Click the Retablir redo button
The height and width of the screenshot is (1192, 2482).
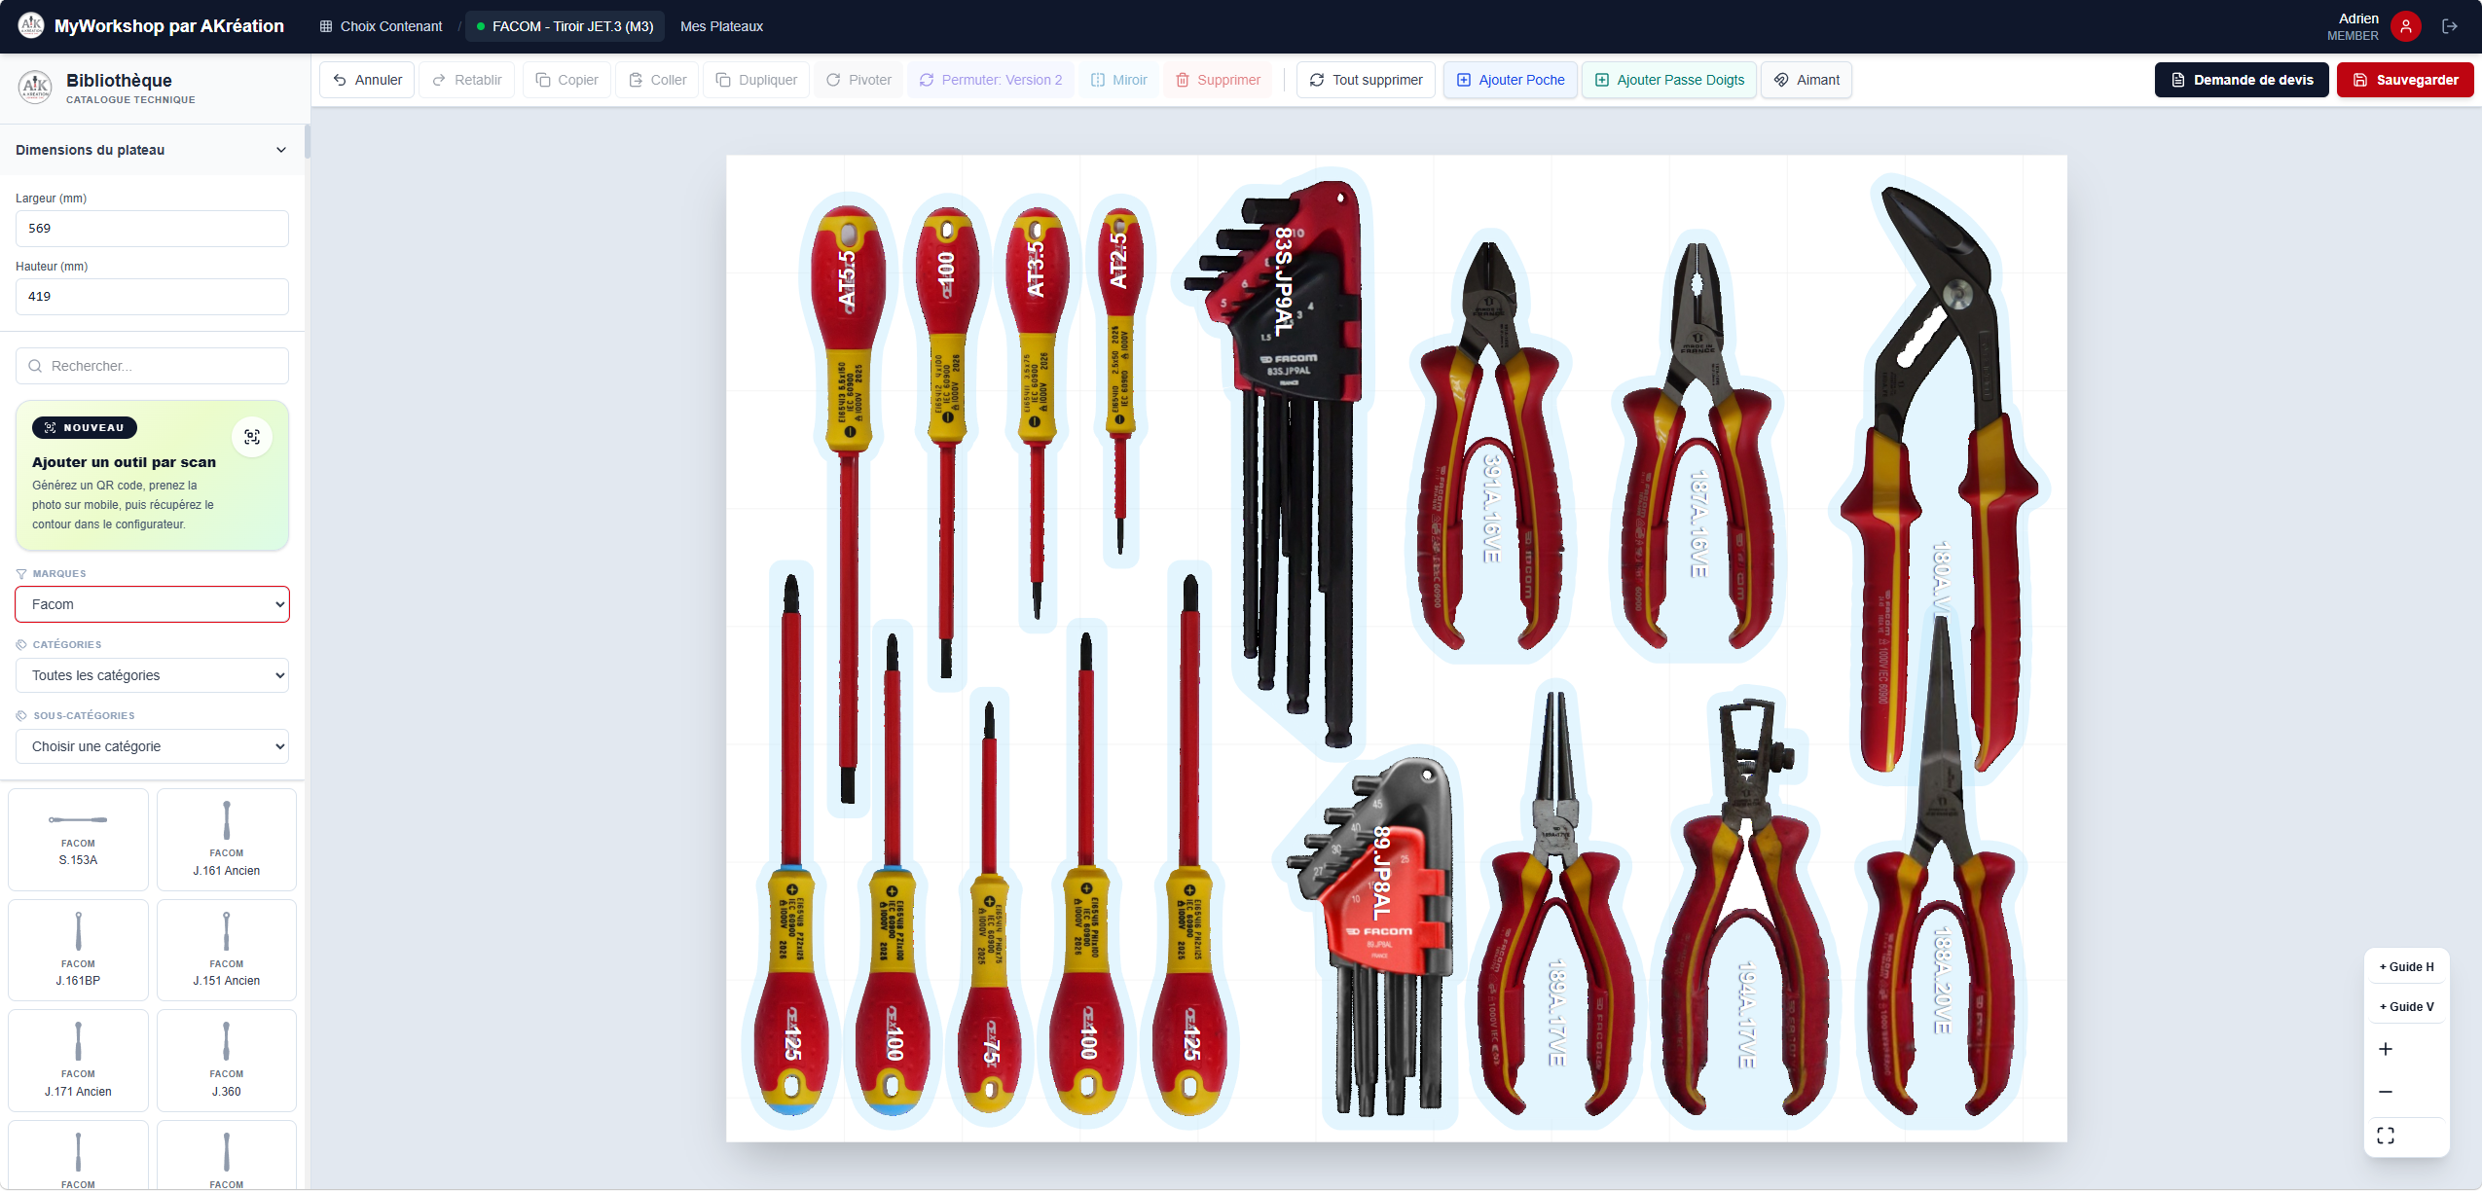pos(467,80)
